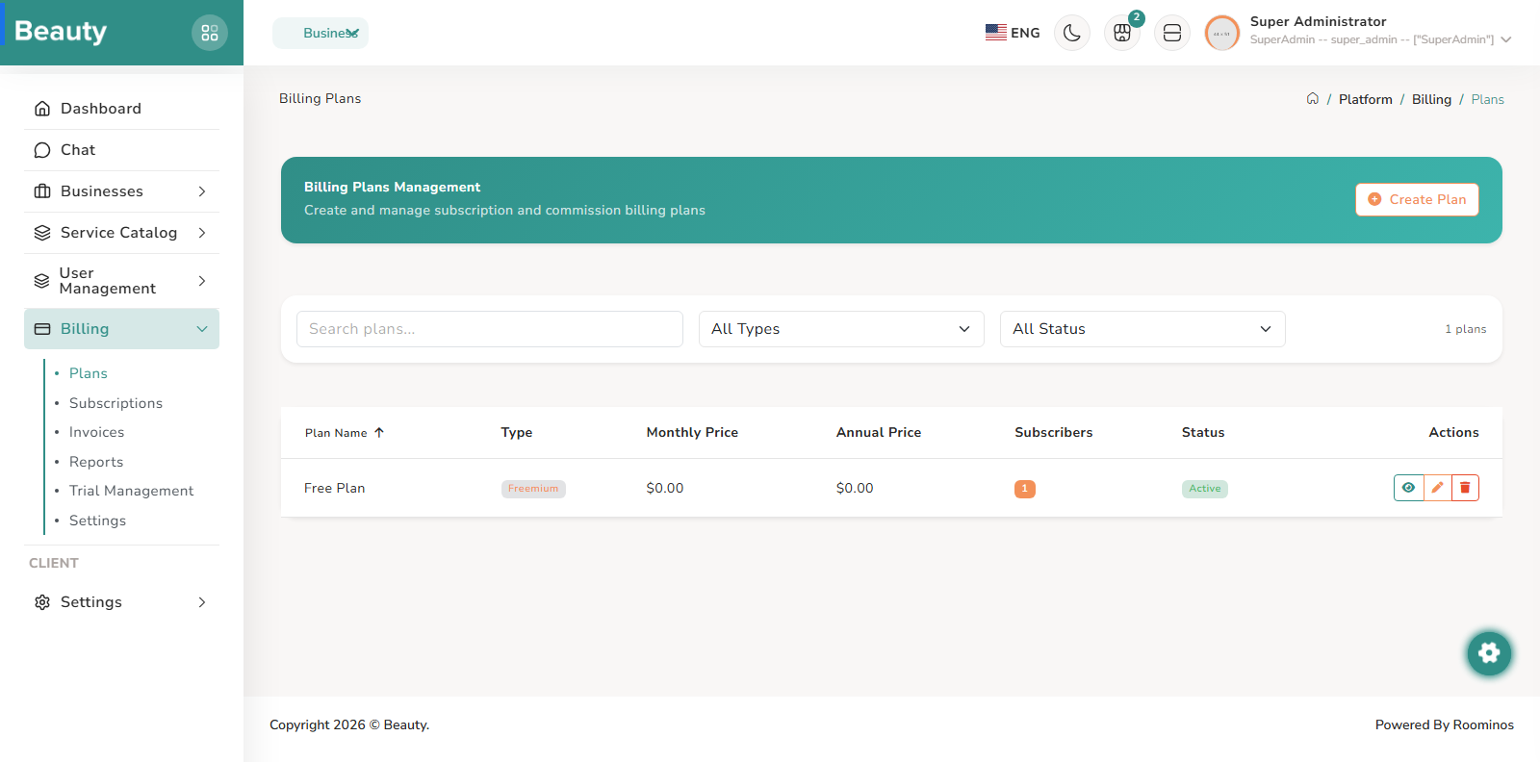Edit Free Plan with the pencil icon
Screen dimensions: 1540x762
tap(1437, 488)
